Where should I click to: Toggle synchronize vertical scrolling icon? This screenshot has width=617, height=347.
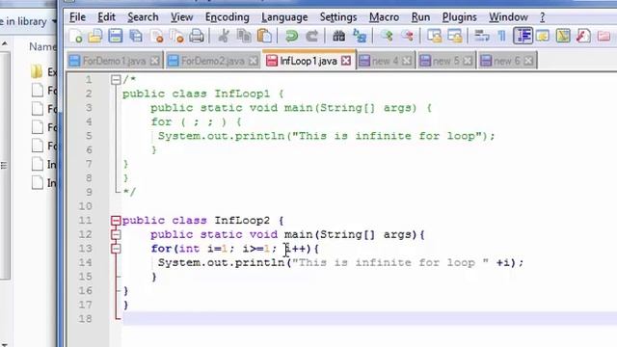[435, 37]
